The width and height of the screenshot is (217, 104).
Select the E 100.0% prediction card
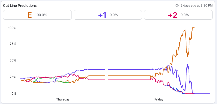[x=37, y=15]
